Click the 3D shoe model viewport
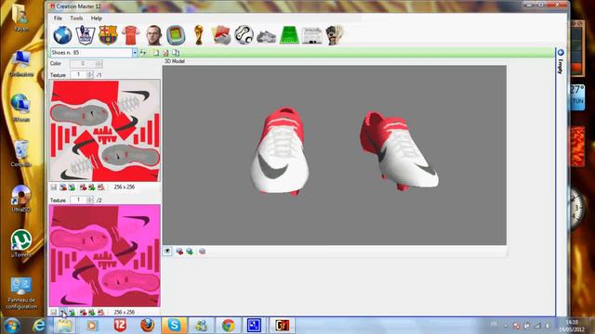 (335, 155)
